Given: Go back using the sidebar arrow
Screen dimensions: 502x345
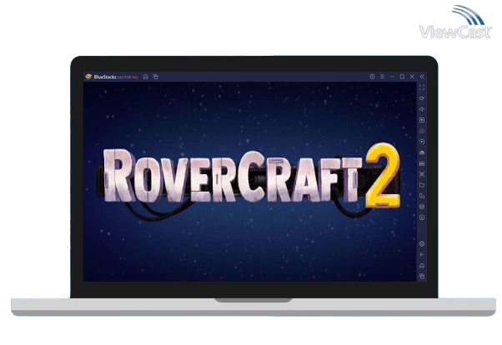Looking at the screenshot, I should click(422, 254).
